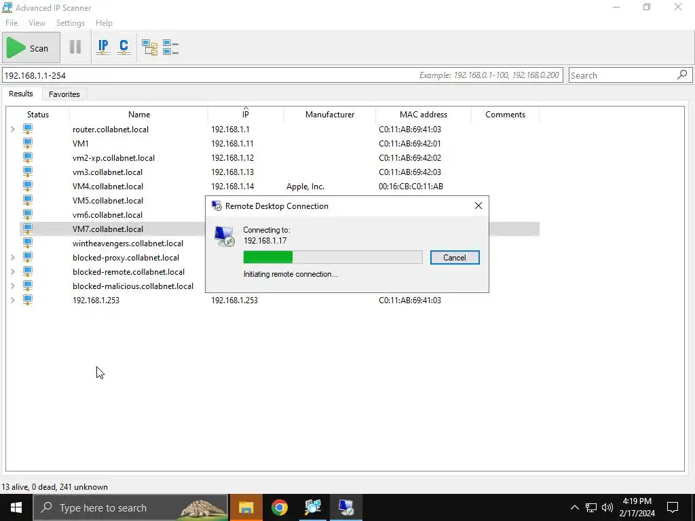Select the VM1 name entry
Image resolution: width=695 pixels, height=521 pixels.
pos(81,144)
